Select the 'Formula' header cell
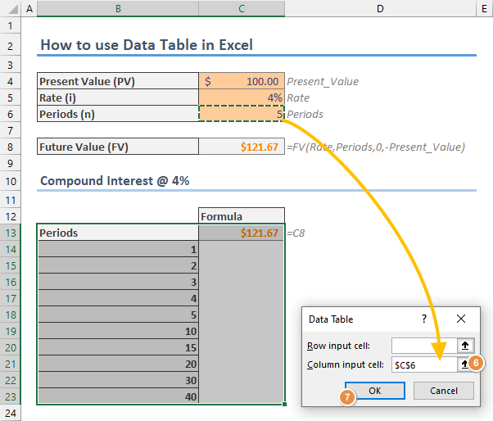The height and width of the screenshot is (421, 493). click(242, 216)
